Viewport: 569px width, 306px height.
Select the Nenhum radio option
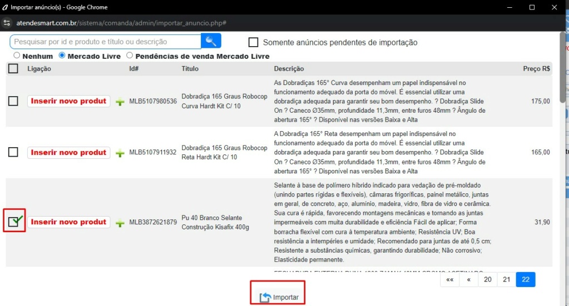click(17, 56)
